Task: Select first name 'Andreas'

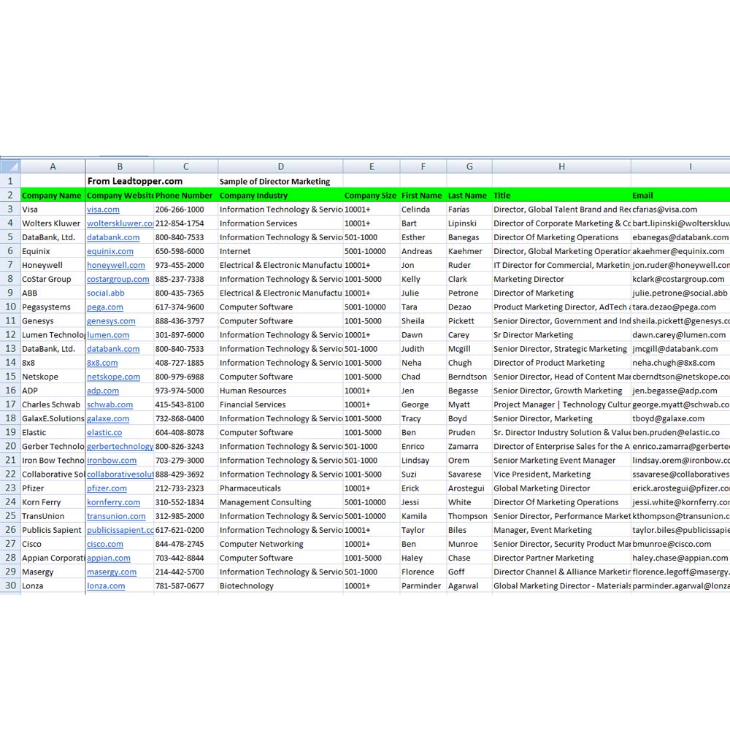Action: click(x=423, y=251)
